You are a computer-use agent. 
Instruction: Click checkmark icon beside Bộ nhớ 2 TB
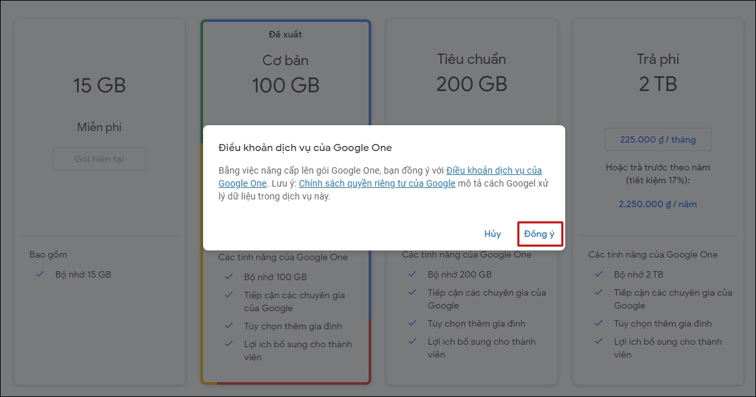click(x=599, y=274)
